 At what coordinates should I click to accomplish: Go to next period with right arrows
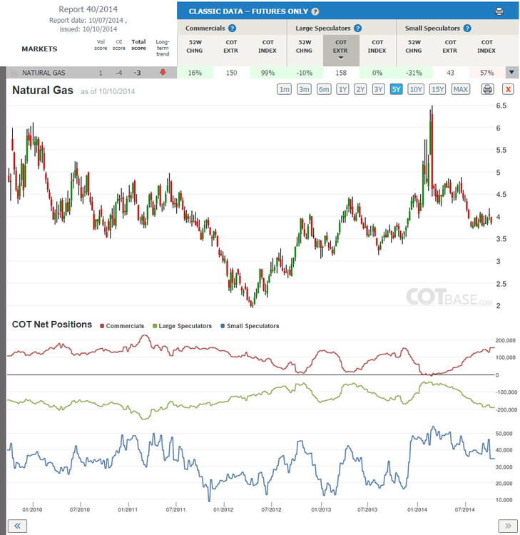click(x=508, y=526)
